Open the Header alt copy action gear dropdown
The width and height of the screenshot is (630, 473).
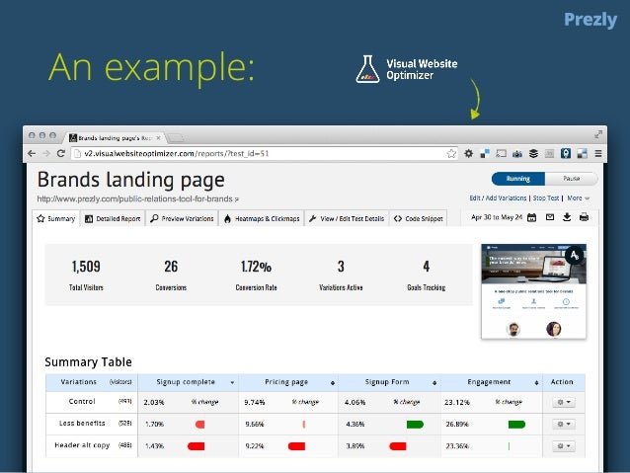click(563, 446)
